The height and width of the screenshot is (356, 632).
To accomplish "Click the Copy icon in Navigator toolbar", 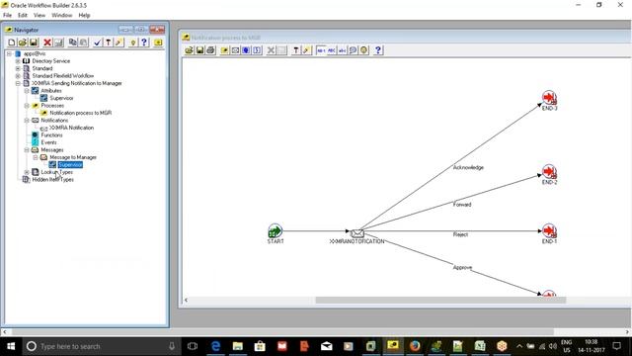I will pyautogui.click(x=72, y=42).
